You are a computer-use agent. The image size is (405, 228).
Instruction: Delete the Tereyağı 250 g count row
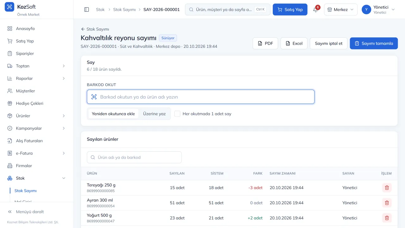(x=387, y=188)
